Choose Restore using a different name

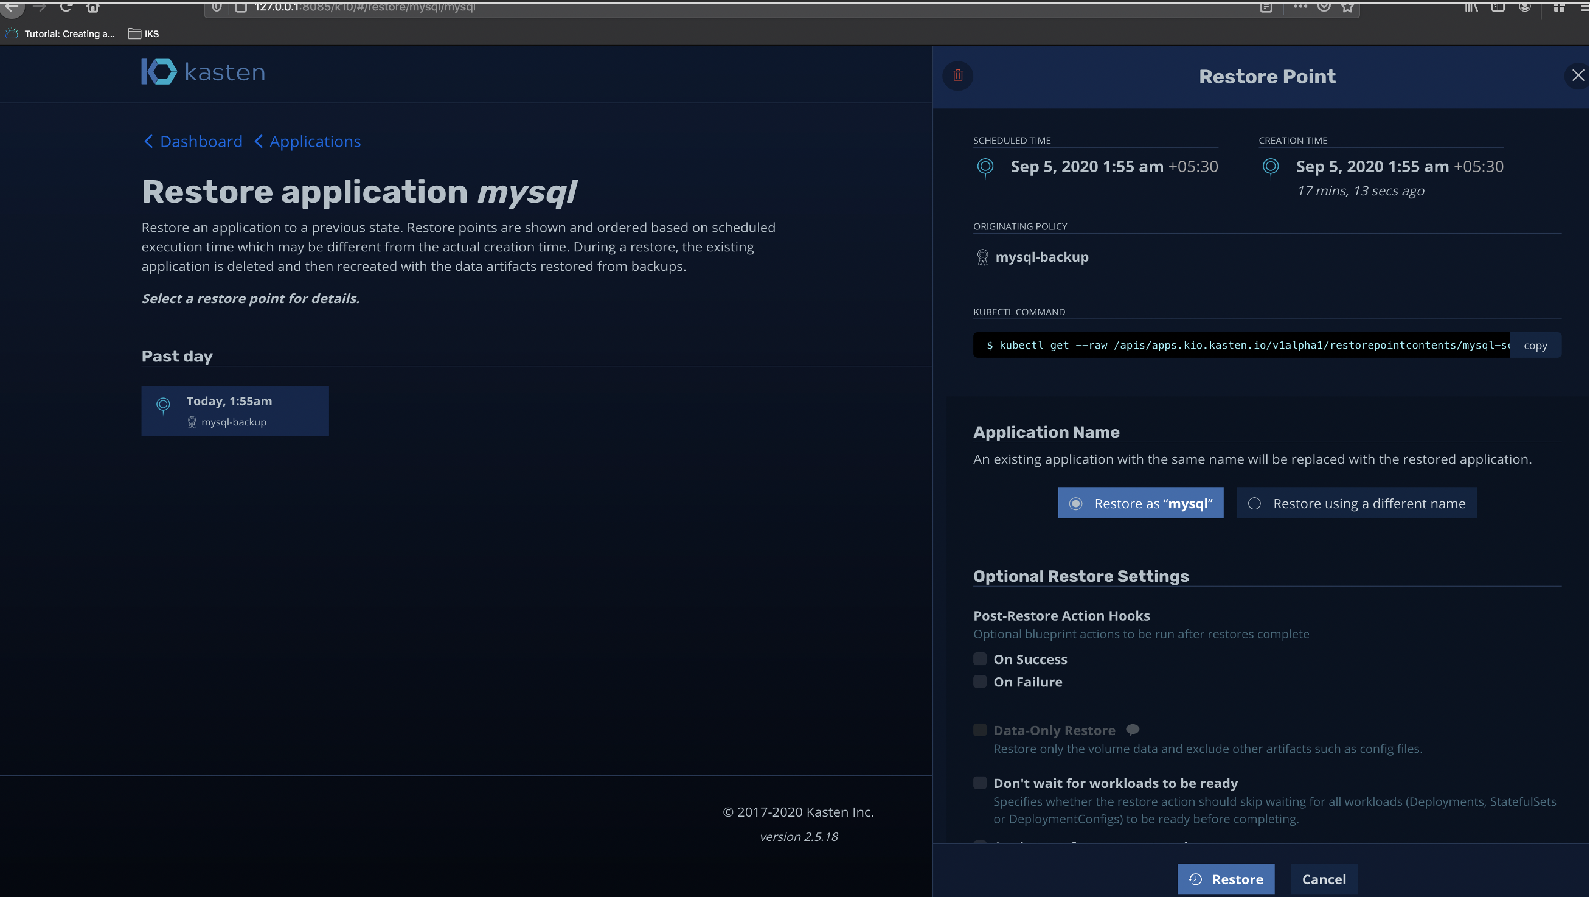click(1356, 503)
